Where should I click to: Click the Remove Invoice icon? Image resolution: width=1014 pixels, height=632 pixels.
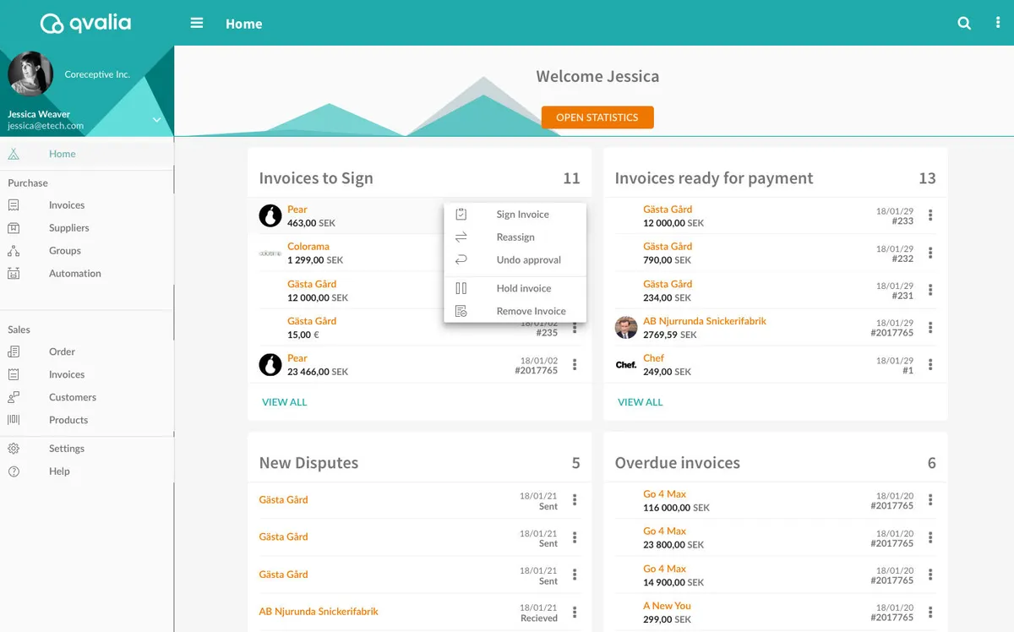(x=461, y=311)
